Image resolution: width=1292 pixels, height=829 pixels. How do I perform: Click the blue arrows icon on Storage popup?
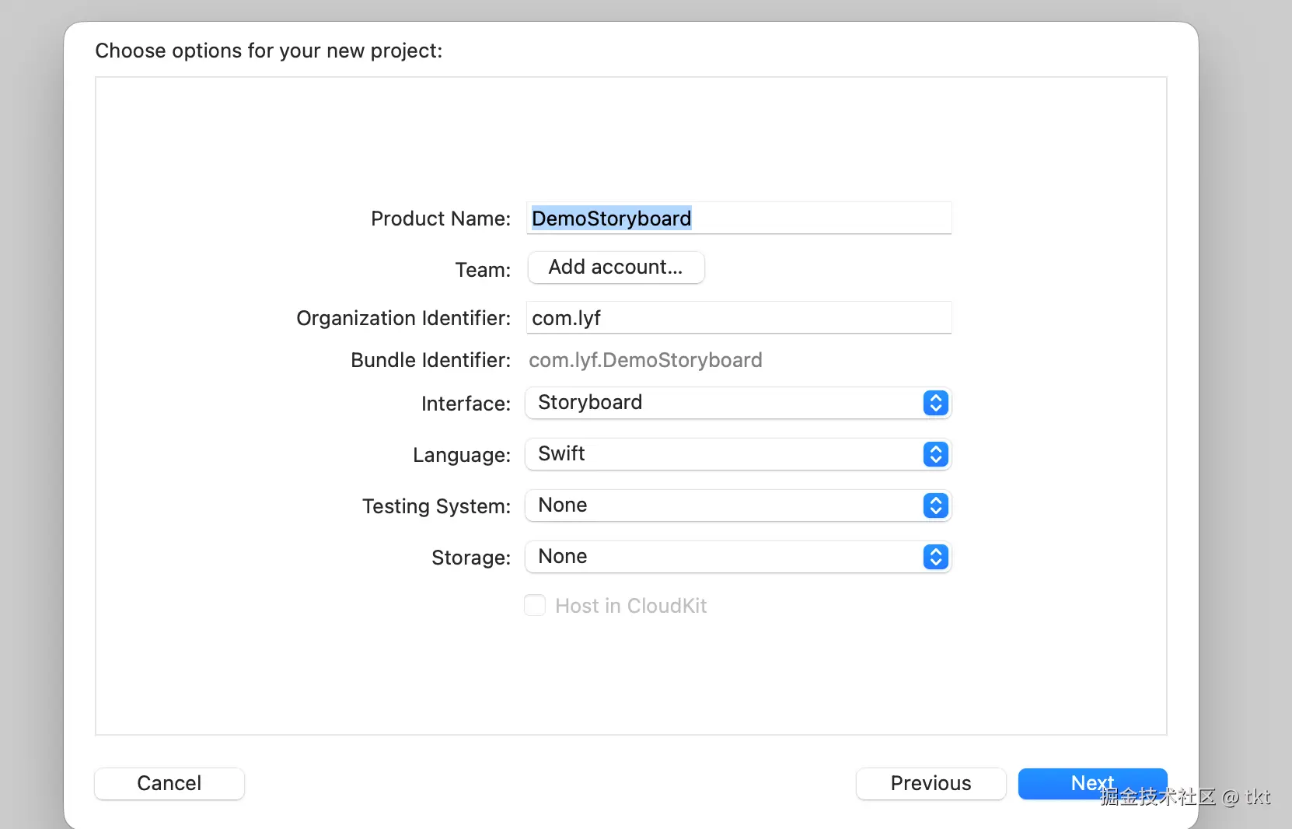pos(936,557)
